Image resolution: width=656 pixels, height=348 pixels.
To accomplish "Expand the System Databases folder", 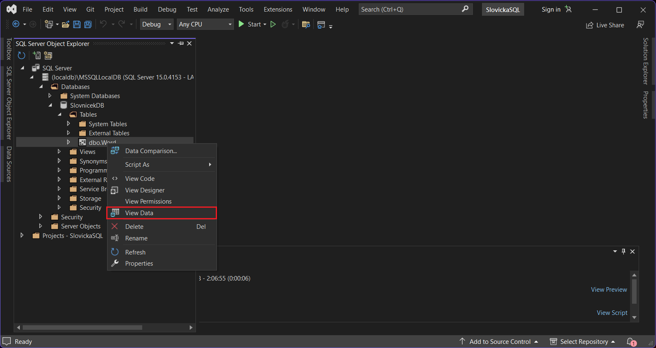I will pos(50,96).
